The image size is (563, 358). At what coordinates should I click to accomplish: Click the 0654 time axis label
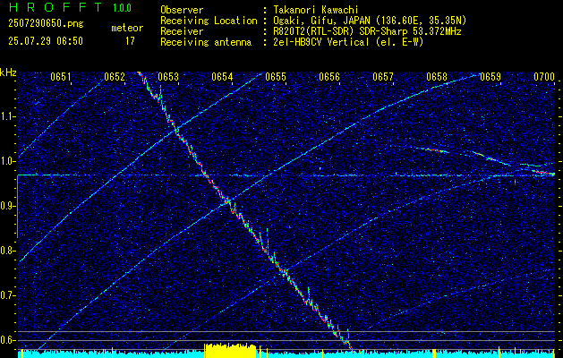222,77
